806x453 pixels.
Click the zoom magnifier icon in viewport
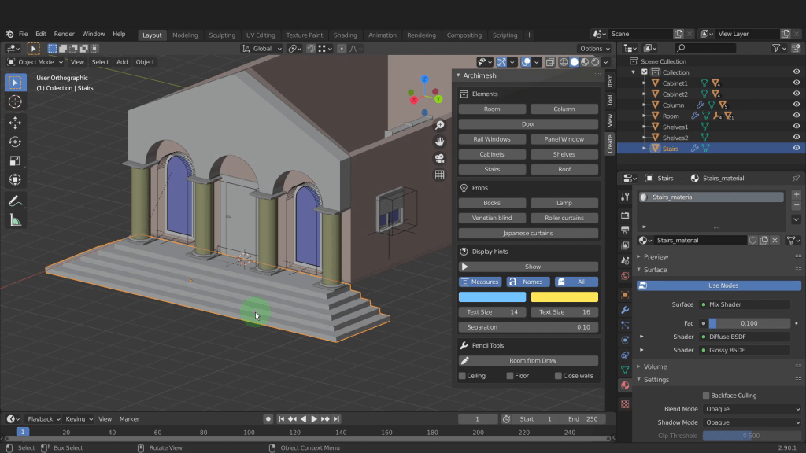pos(439,125)
